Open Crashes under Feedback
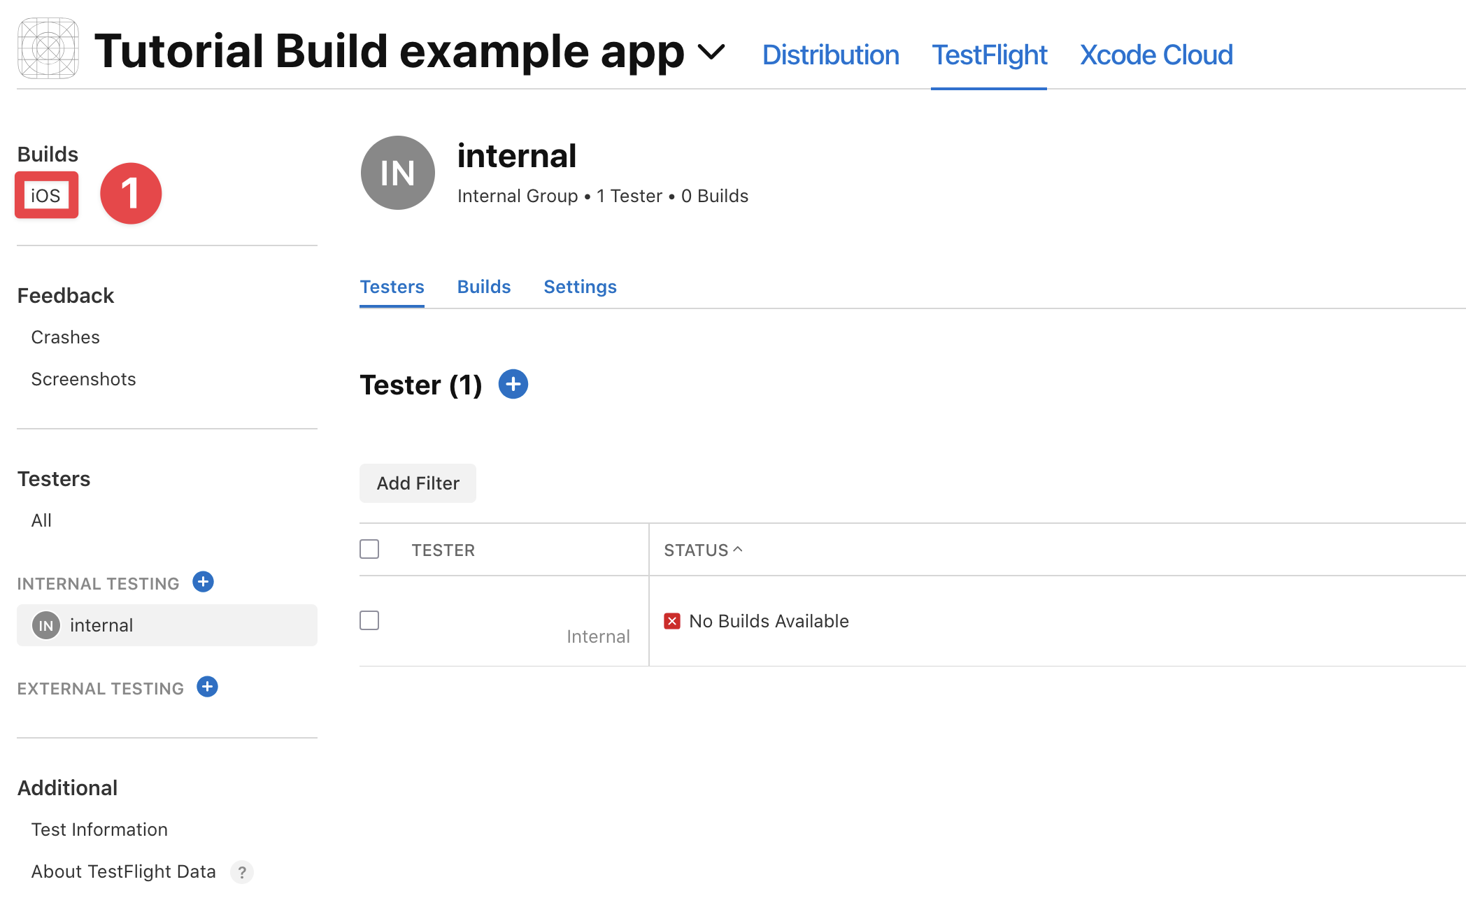 (x=65, y=336)
